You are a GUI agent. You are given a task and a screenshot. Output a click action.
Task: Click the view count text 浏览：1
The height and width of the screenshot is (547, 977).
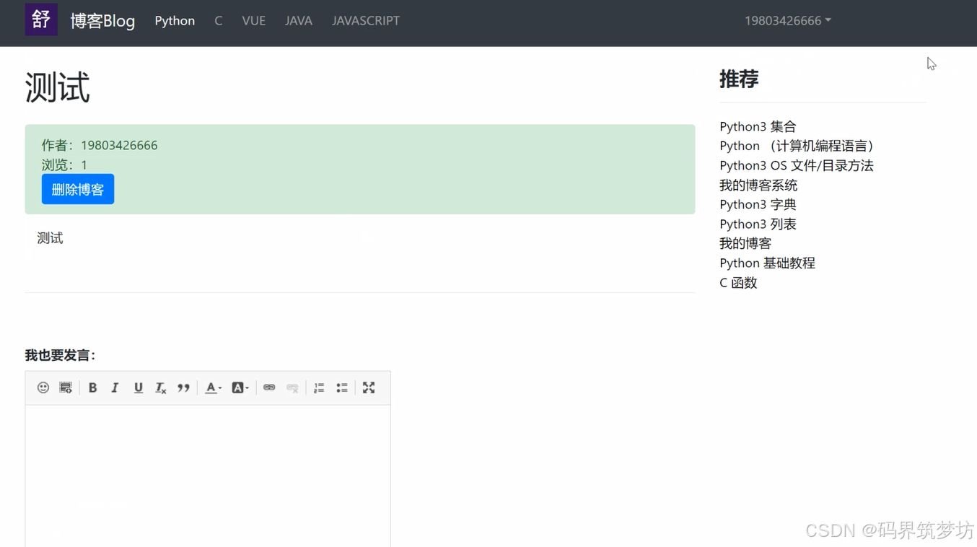tap(64, 165)
